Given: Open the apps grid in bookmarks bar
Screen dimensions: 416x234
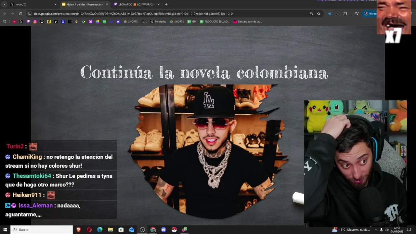Looking at the screenshot, I should pyautogui.click(x=4, y=22).
